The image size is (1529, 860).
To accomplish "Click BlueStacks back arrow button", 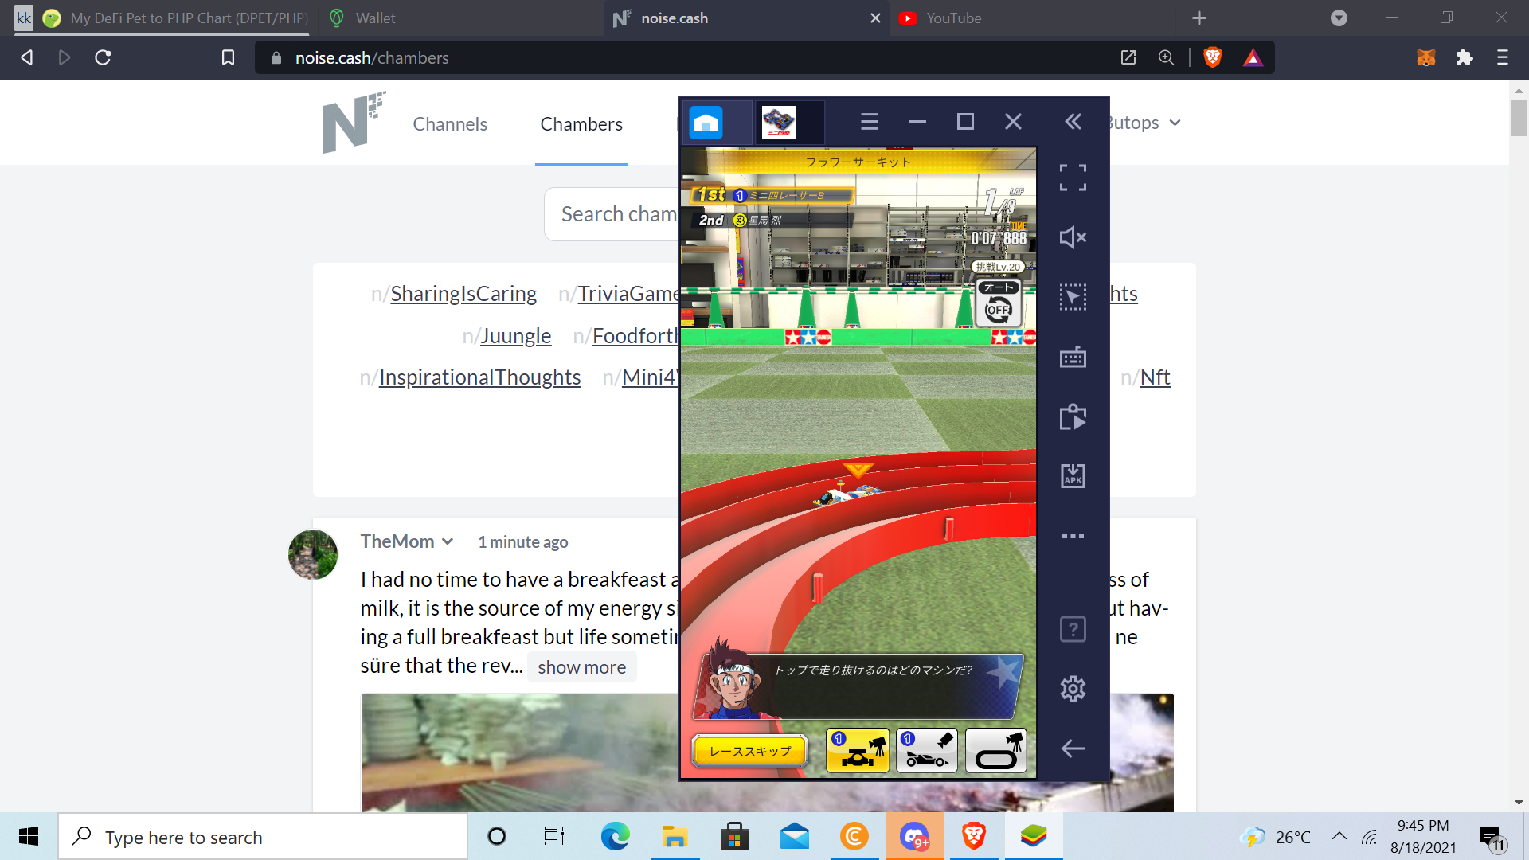I will 1073,749.
